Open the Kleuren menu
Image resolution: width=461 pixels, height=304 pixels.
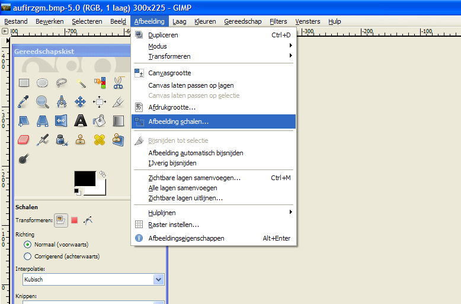click(205, 21)
